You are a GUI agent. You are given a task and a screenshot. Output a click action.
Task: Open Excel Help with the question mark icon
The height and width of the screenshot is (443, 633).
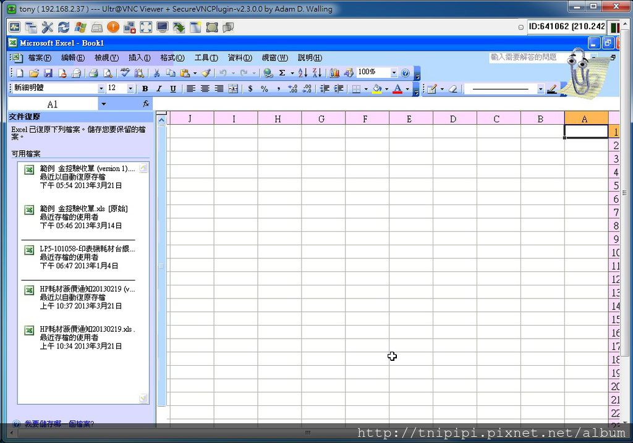406,73
